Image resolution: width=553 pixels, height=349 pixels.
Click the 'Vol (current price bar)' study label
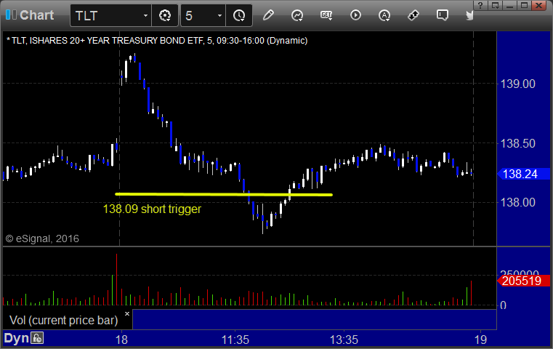click(x=63, y=320)
